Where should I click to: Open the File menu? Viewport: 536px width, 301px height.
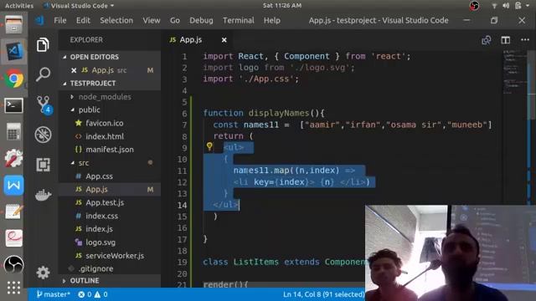[x=60, y=20]
